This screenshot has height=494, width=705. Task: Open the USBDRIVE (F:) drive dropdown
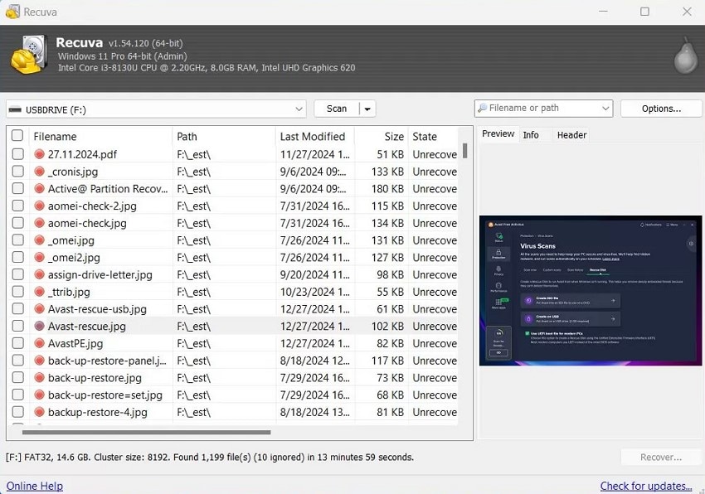point(156,109)
